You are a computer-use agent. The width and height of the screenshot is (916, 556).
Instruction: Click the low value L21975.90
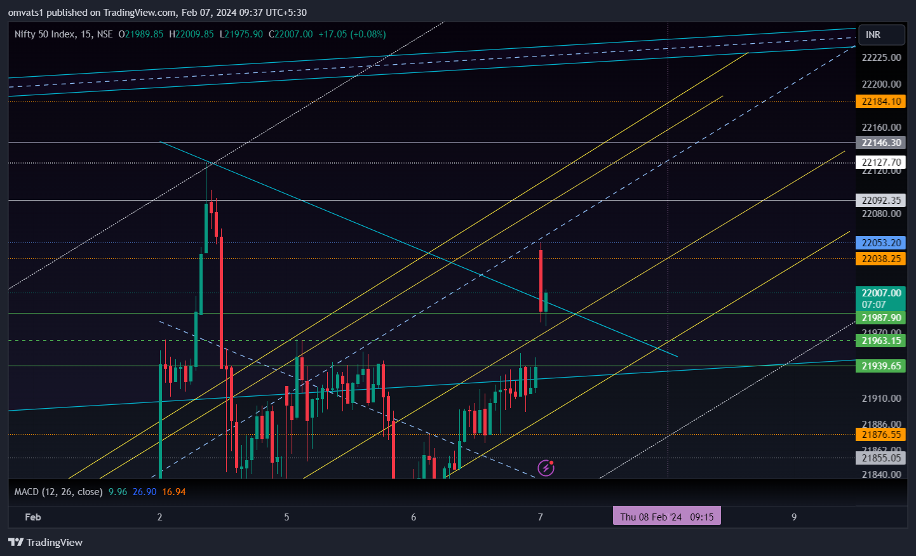pos(241,34)
